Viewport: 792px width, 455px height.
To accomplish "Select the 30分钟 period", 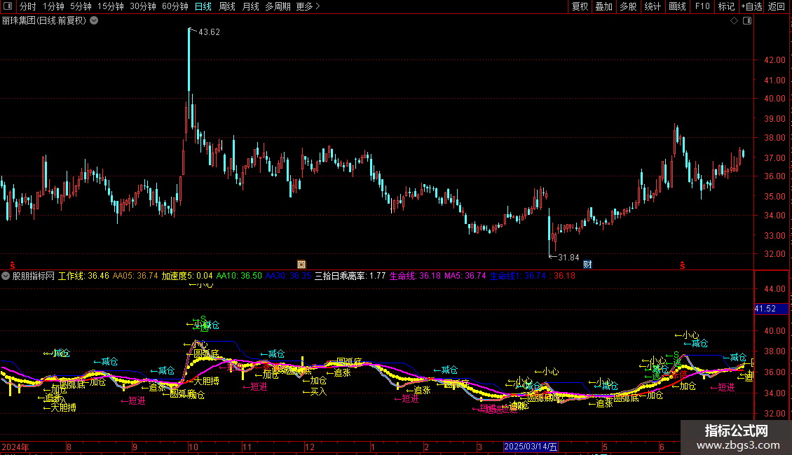I will (143, 6).
